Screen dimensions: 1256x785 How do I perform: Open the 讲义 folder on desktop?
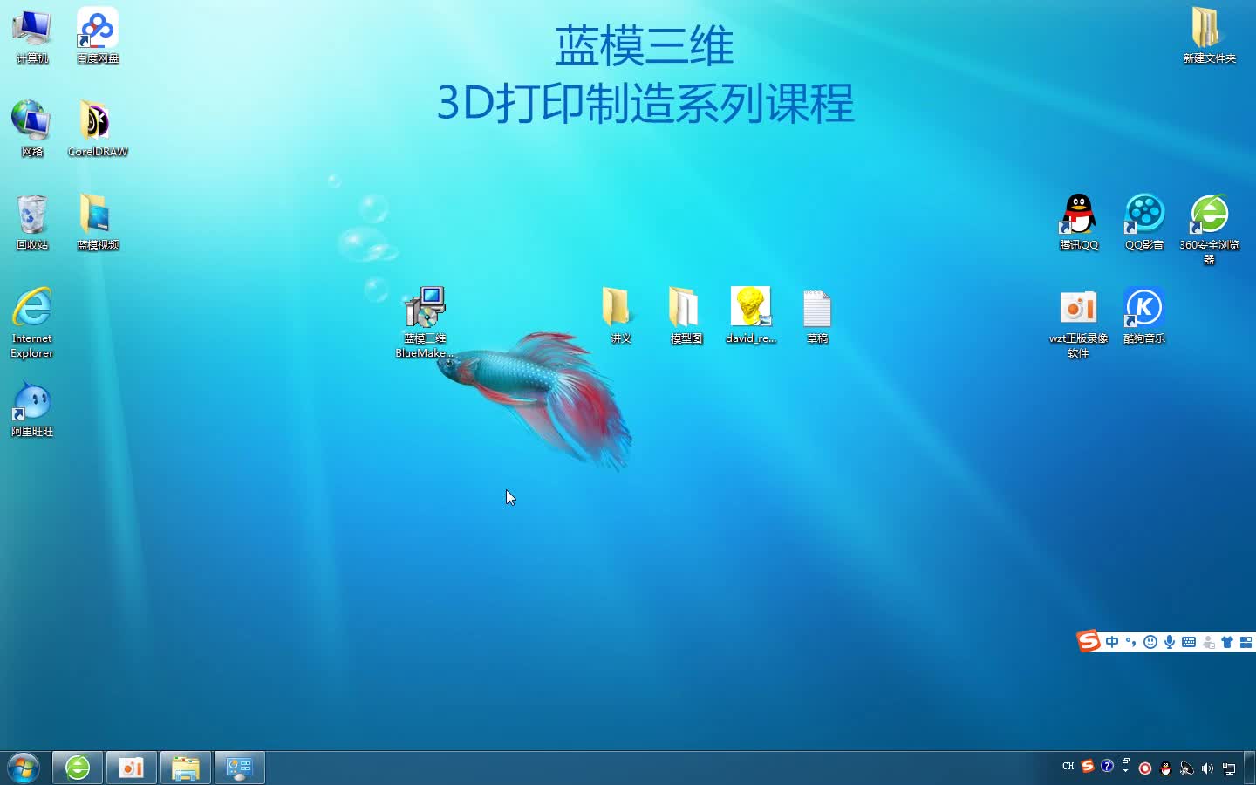619,307
